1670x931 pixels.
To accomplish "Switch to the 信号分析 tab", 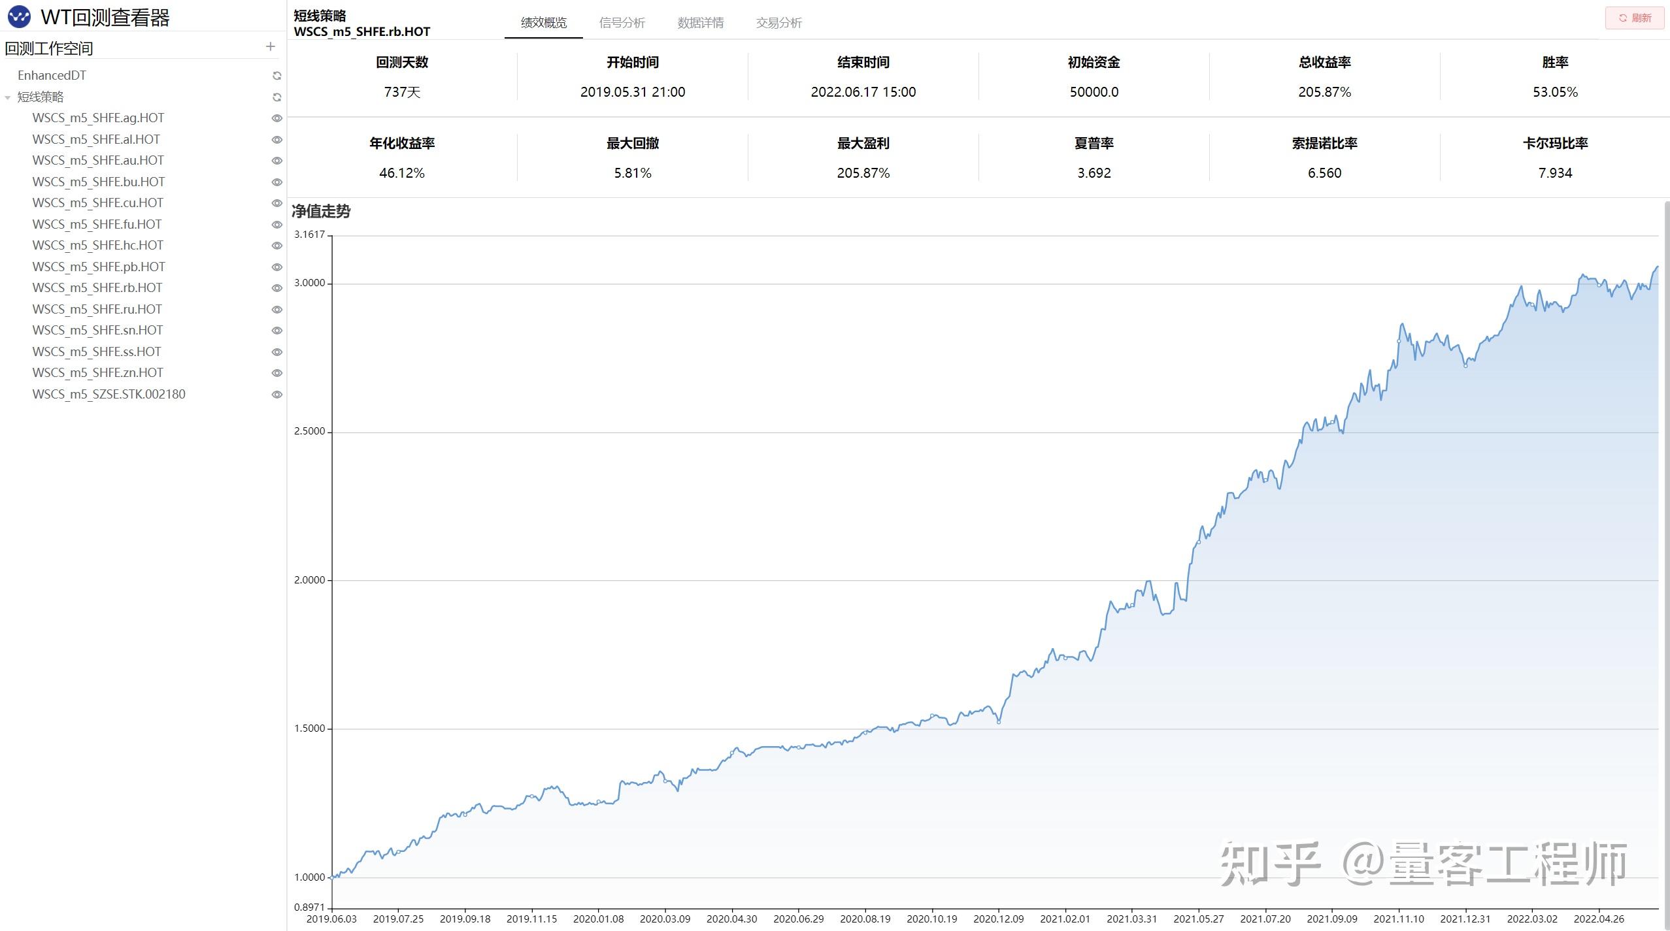I will [622, 23].
